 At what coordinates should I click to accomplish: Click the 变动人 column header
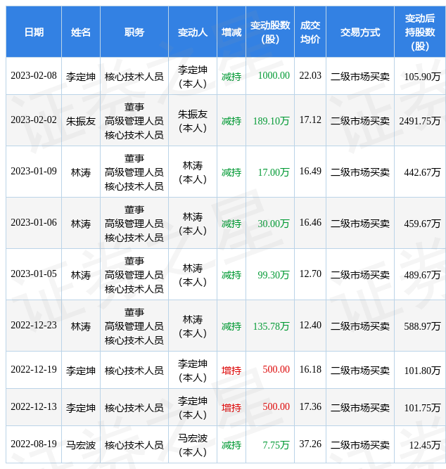pyautogui.click(x=193, y=32)
